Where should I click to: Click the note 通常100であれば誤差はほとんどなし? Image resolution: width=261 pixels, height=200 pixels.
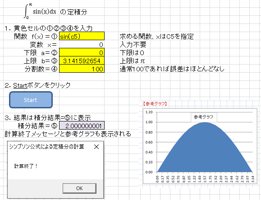172,69
